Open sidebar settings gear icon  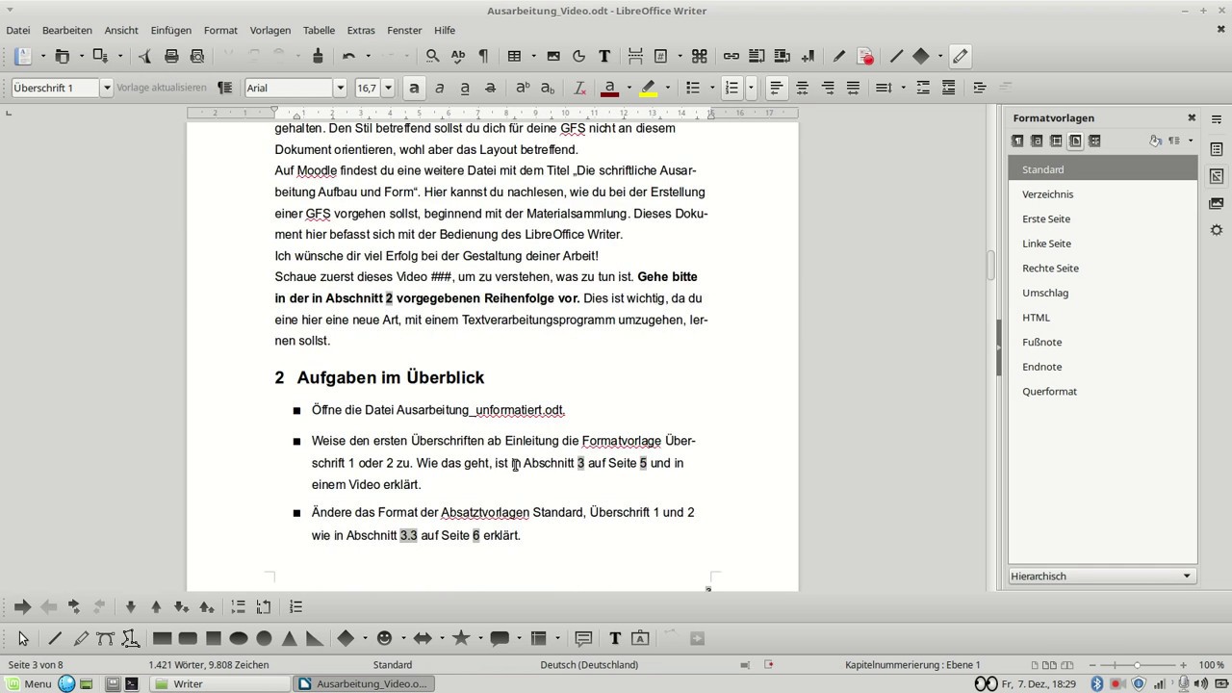(1217, 230)
